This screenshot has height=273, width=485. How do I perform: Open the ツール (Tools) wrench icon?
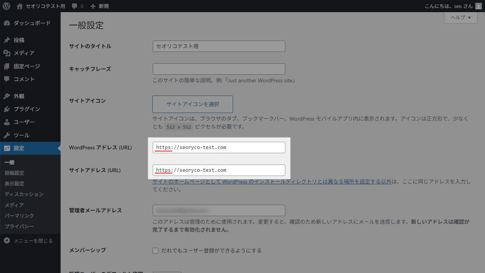[x=7, y=135]
